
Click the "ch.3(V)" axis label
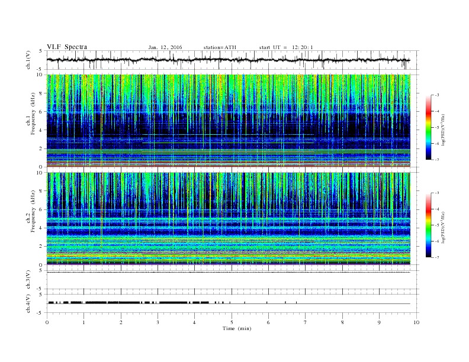point(28,280)
